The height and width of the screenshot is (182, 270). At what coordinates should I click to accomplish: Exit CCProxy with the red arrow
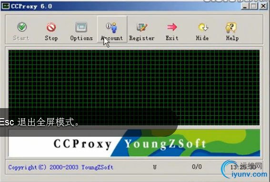tap(172, 31)
